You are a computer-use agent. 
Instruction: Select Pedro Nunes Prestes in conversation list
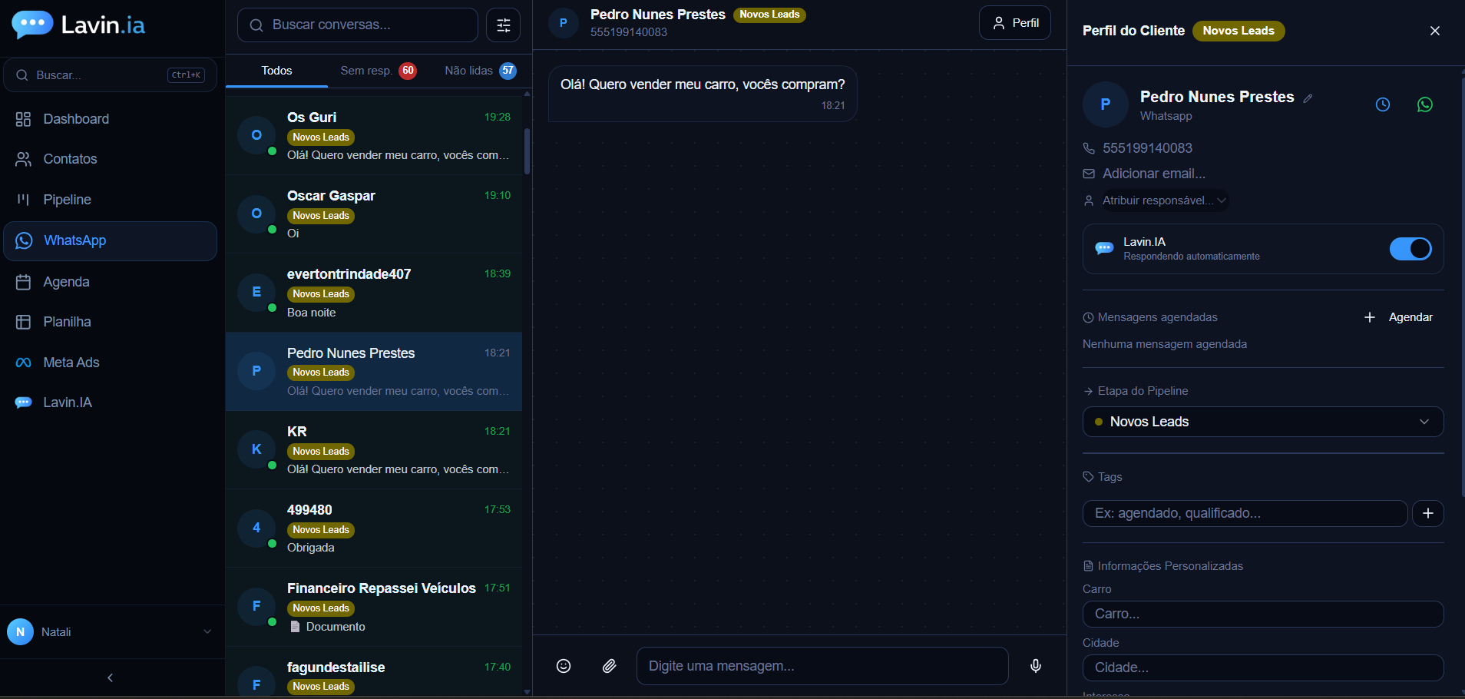click(374, 371)
